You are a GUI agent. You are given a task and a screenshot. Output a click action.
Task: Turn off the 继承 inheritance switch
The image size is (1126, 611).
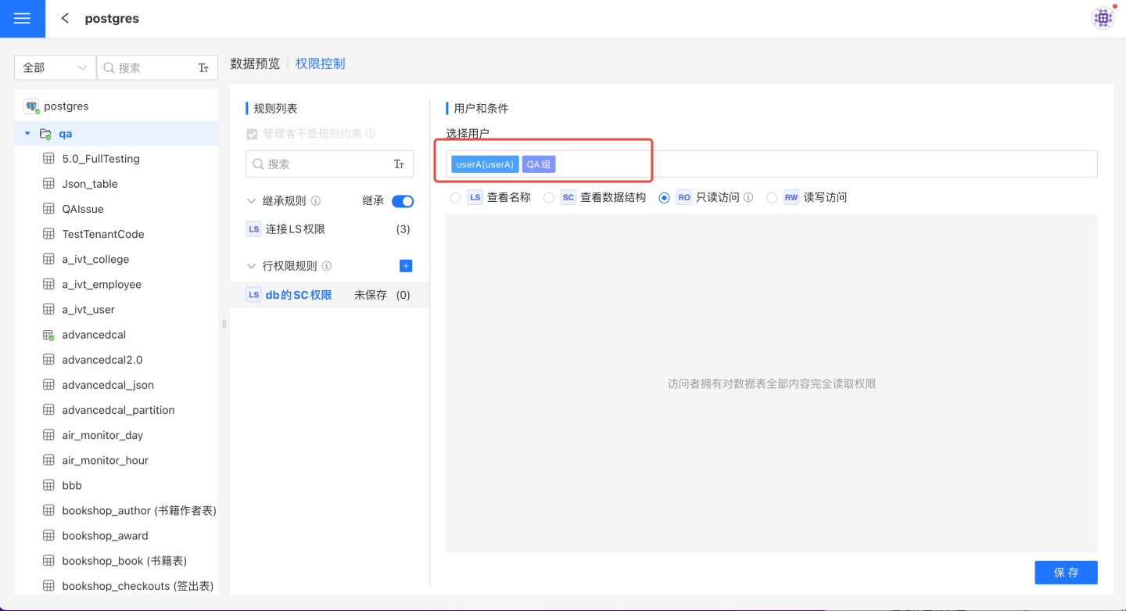coord(403,201)
